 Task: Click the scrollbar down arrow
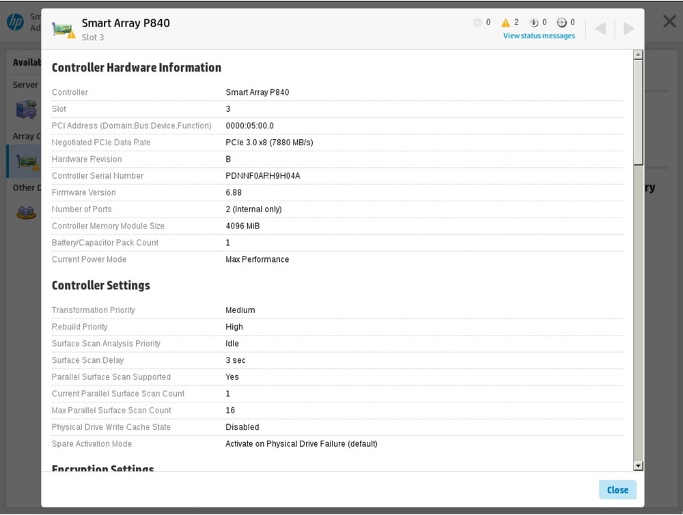pyautogui.click(x=638, y=465)
